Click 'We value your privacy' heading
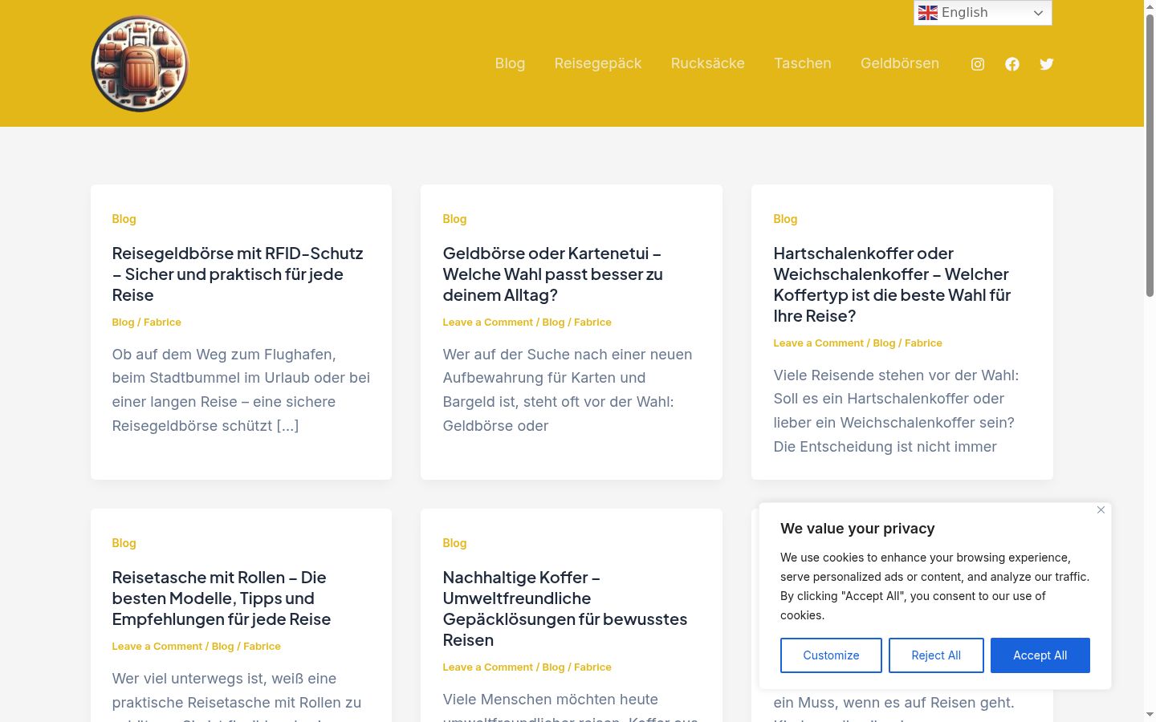 857,529
